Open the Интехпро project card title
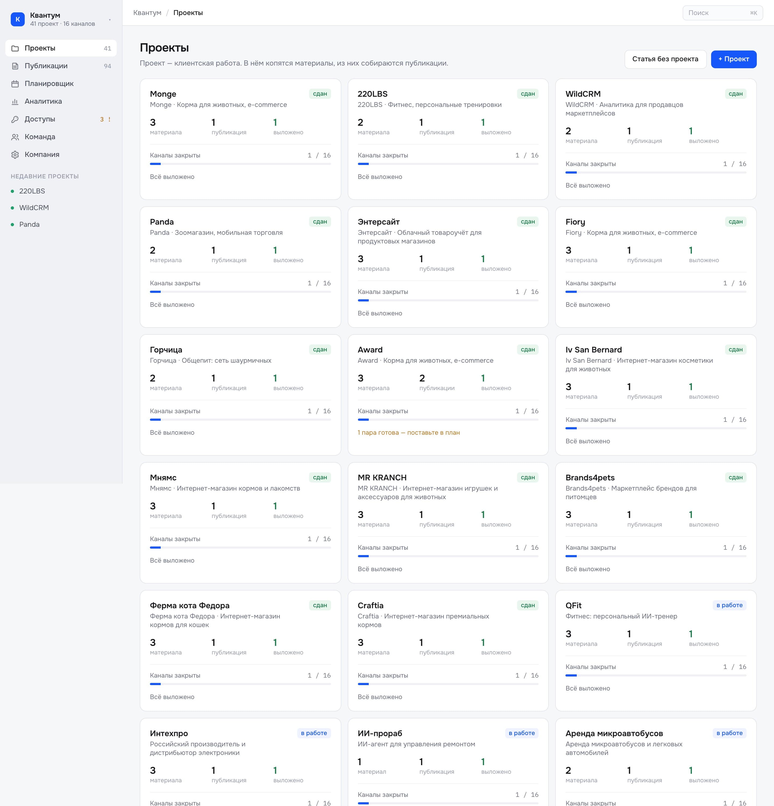 [169, 734]
